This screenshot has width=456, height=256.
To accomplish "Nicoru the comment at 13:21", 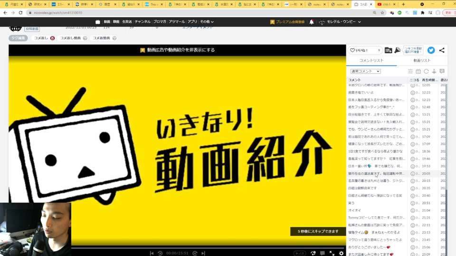I will [x=413, y=115].
